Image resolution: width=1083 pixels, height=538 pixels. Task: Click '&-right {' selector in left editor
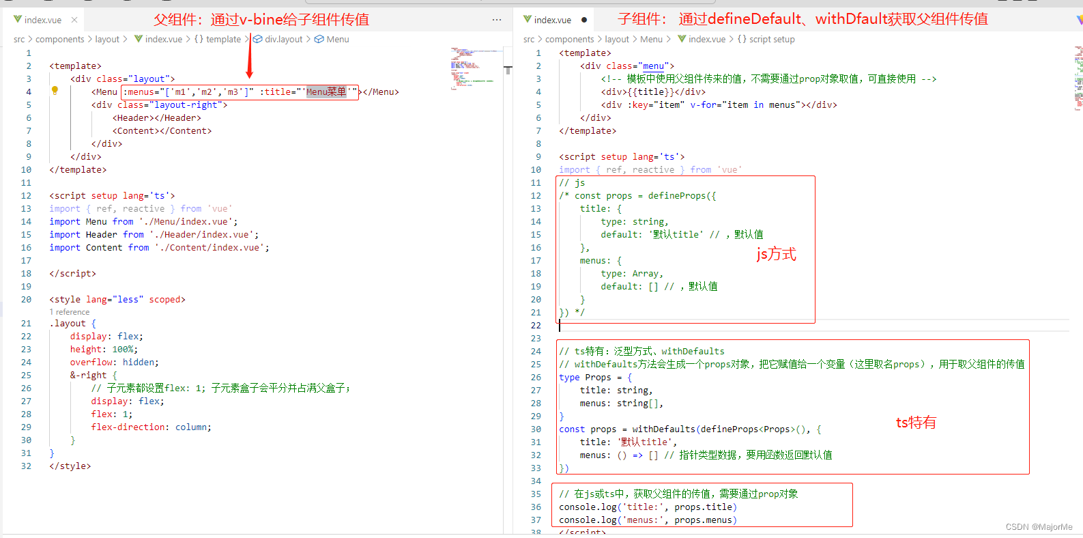point(93,376)
